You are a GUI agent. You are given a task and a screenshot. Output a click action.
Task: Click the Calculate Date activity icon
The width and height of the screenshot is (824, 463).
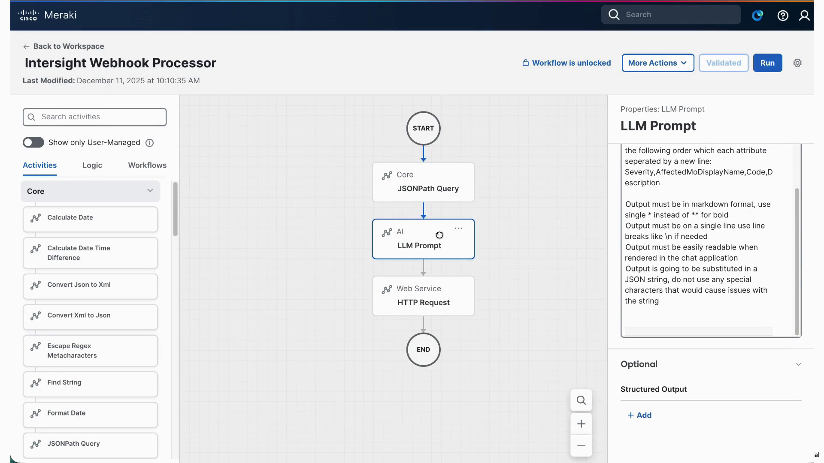tap(36, 218)
